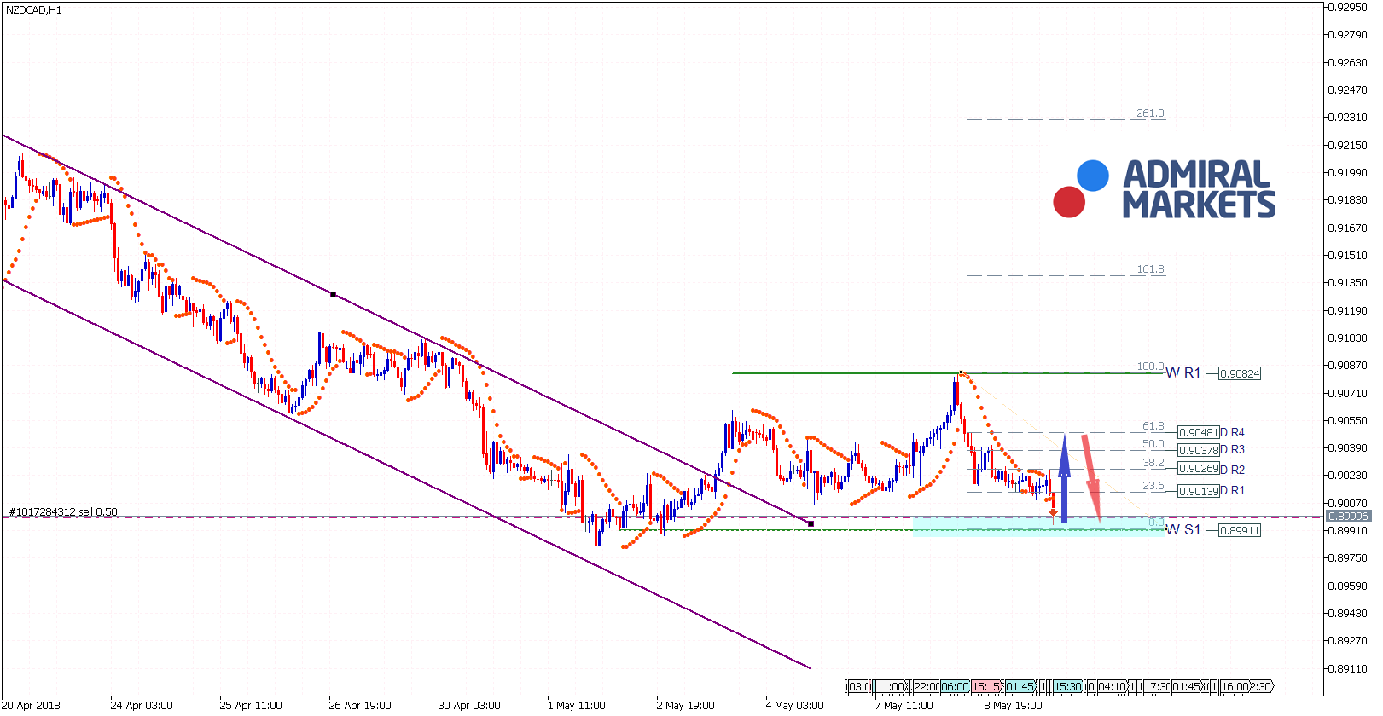Click the 22:00 session marker

[x=927, y=686]
